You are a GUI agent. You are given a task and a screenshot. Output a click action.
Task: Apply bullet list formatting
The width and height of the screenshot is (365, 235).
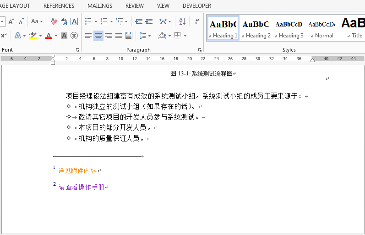(x=88, y=21)
